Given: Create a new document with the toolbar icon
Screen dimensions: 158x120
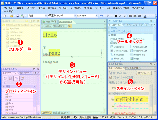Looking at the screenshot, I should [5, 16].
